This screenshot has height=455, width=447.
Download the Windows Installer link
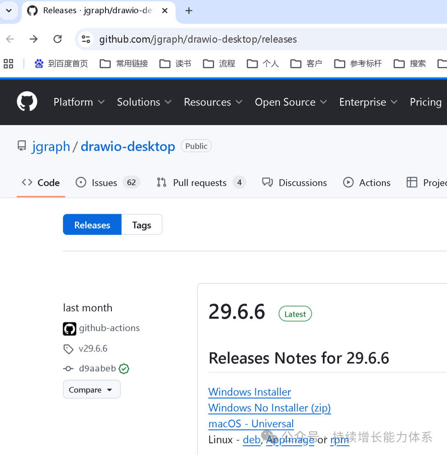pos(250,392)
